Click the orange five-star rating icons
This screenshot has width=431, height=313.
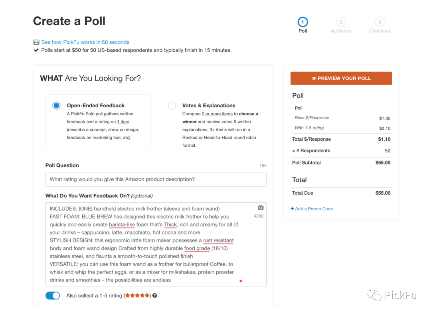[138, 295]
